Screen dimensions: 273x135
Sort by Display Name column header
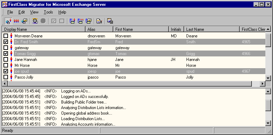coord(44,29)
